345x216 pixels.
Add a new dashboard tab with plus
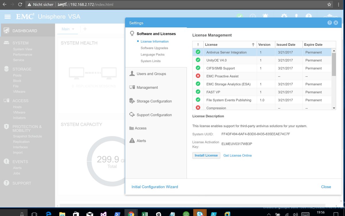(x=85, y=29)
